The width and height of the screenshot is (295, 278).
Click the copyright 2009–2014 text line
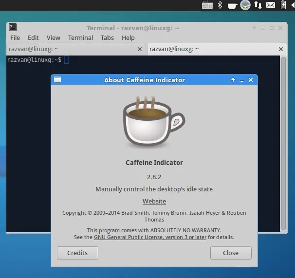(x=154, y=216)
